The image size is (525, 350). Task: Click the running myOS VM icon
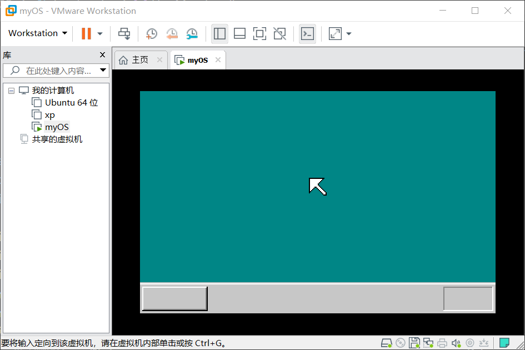click(x=37, y=127)
